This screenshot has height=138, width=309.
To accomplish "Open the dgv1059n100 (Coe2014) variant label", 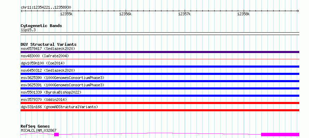I will point(43,63).
